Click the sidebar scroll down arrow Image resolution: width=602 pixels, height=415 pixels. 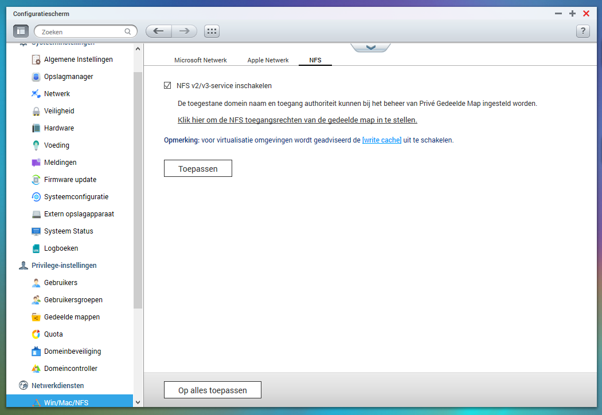138,402
